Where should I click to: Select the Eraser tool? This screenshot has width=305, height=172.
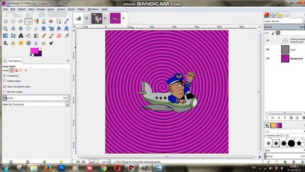click(x=59, y=36)
